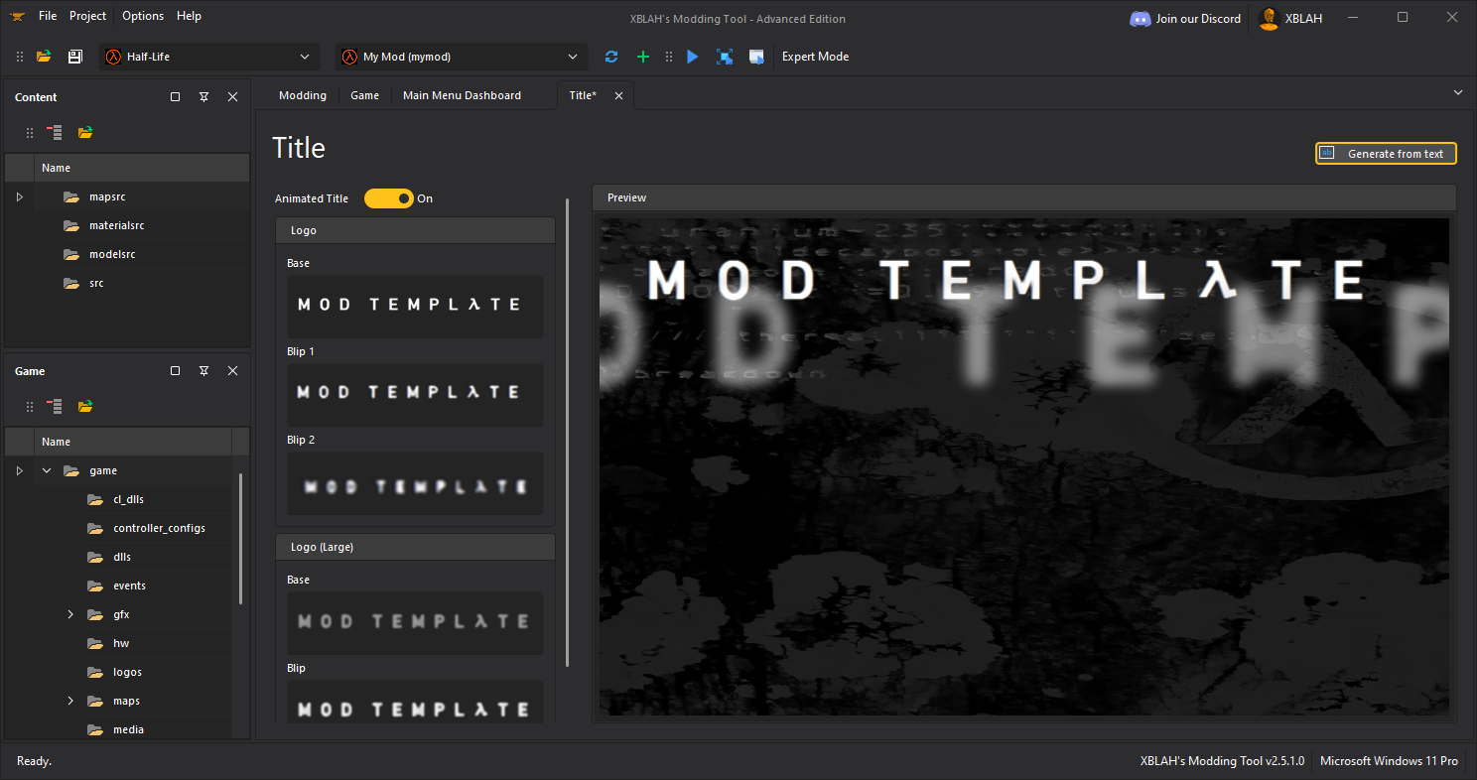The height and width of the screenshot is (780, 1477).
Task: Add a new mod with the green plus
Action: pos(642,57)
